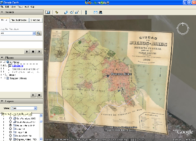The width and height of the screenshot is (196, 141).
Task: Click the add polygon toolbar icon
Action: 66,12
